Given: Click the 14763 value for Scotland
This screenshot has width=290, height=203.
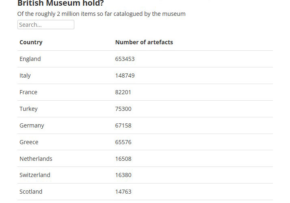Looking at the screenshot, I should [x=123, y=192].
